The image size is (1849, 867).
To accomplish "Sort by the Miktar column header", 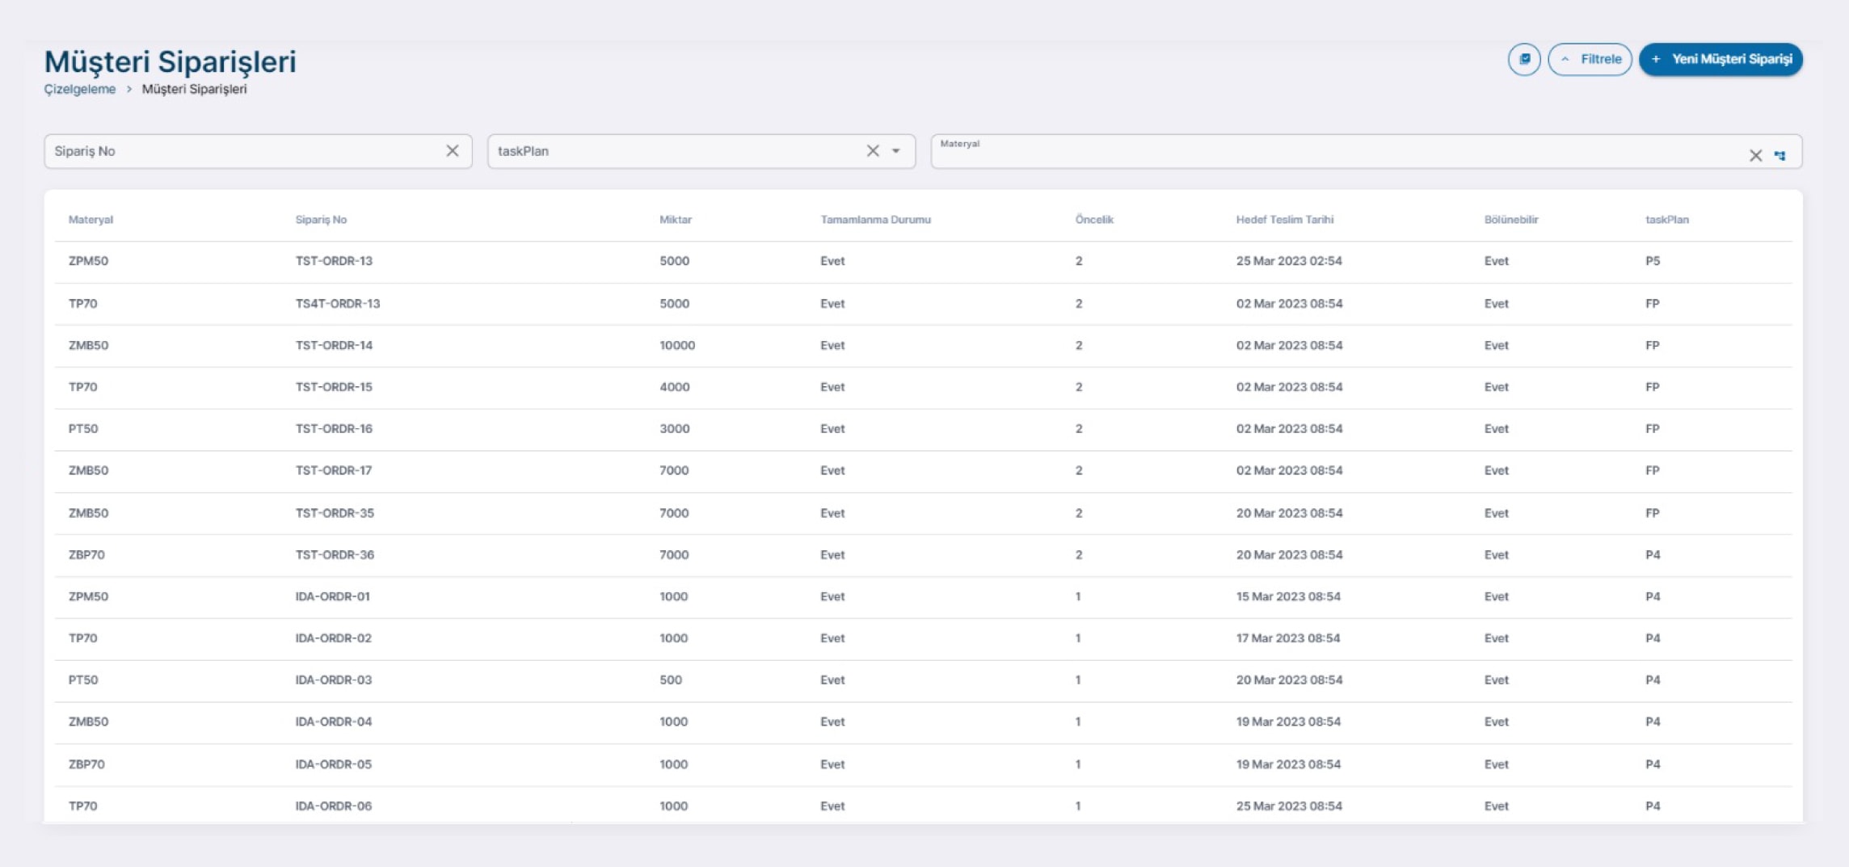I will 676,220.
